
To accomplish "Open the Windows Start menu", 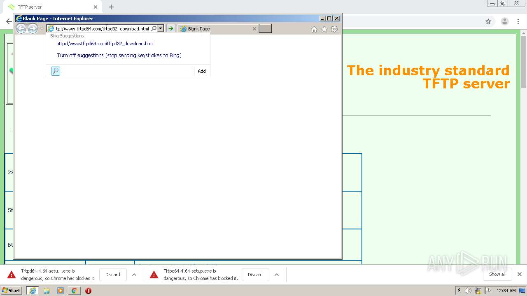I will click(12, 291).
